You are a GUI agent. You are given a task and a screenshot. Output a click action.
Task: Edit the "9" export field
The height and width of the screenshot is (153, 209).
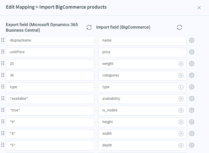click(50, 122)
